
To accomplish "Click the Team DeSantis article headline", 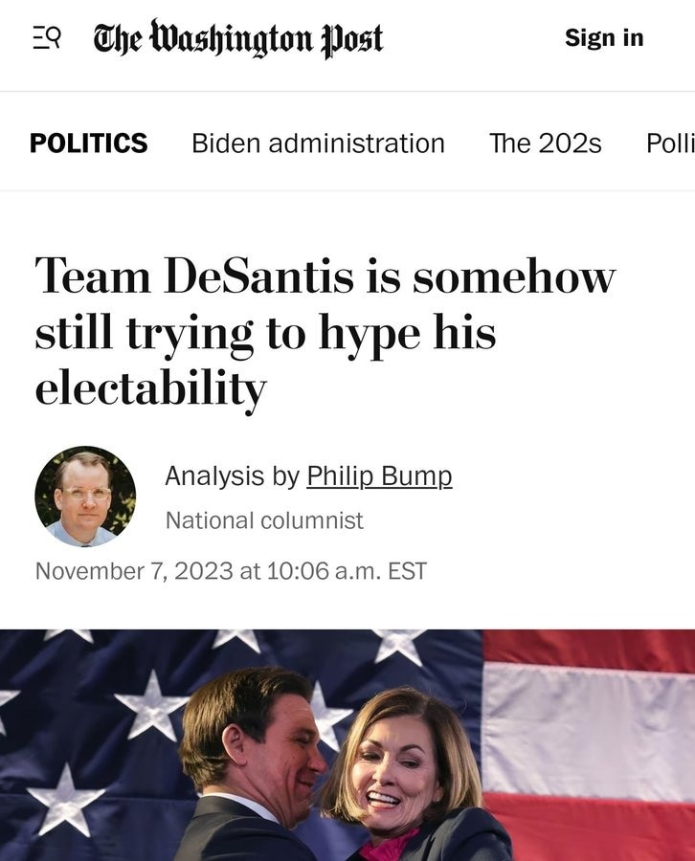I will [324, 331].
